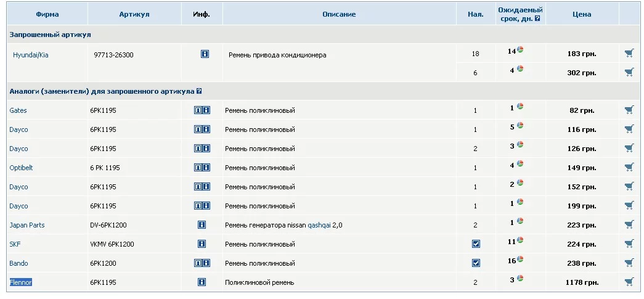This screenshot has width=644, height=299.
Task: Open the SKF brand link
Action: [x=15, y=244]
